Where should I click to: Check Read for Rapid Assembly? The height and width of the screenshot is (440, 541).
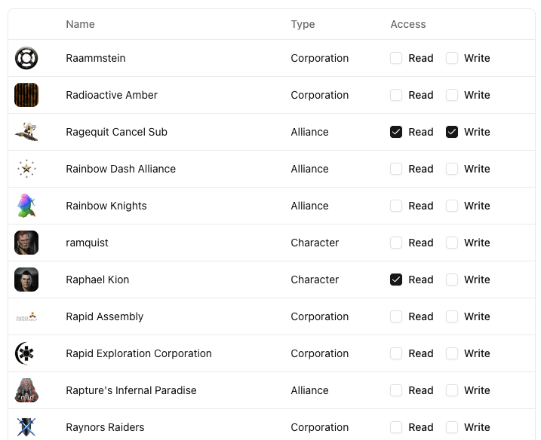tap(396, 316)
